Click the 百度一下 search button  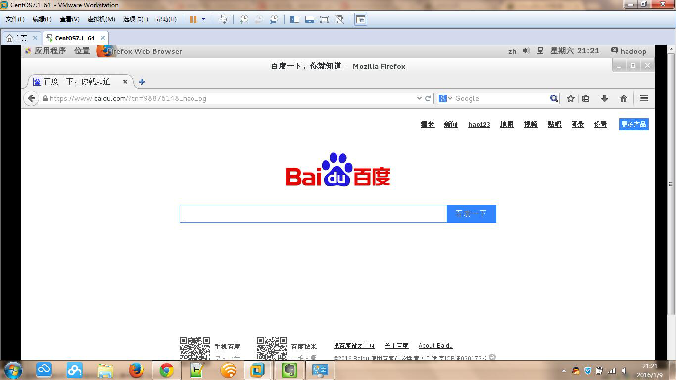click(471, 214)
